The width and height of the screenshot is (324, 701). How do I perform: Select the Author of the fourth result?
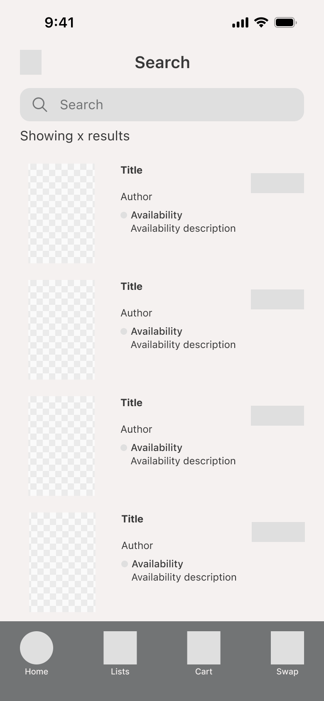click(x=137, y=546)
